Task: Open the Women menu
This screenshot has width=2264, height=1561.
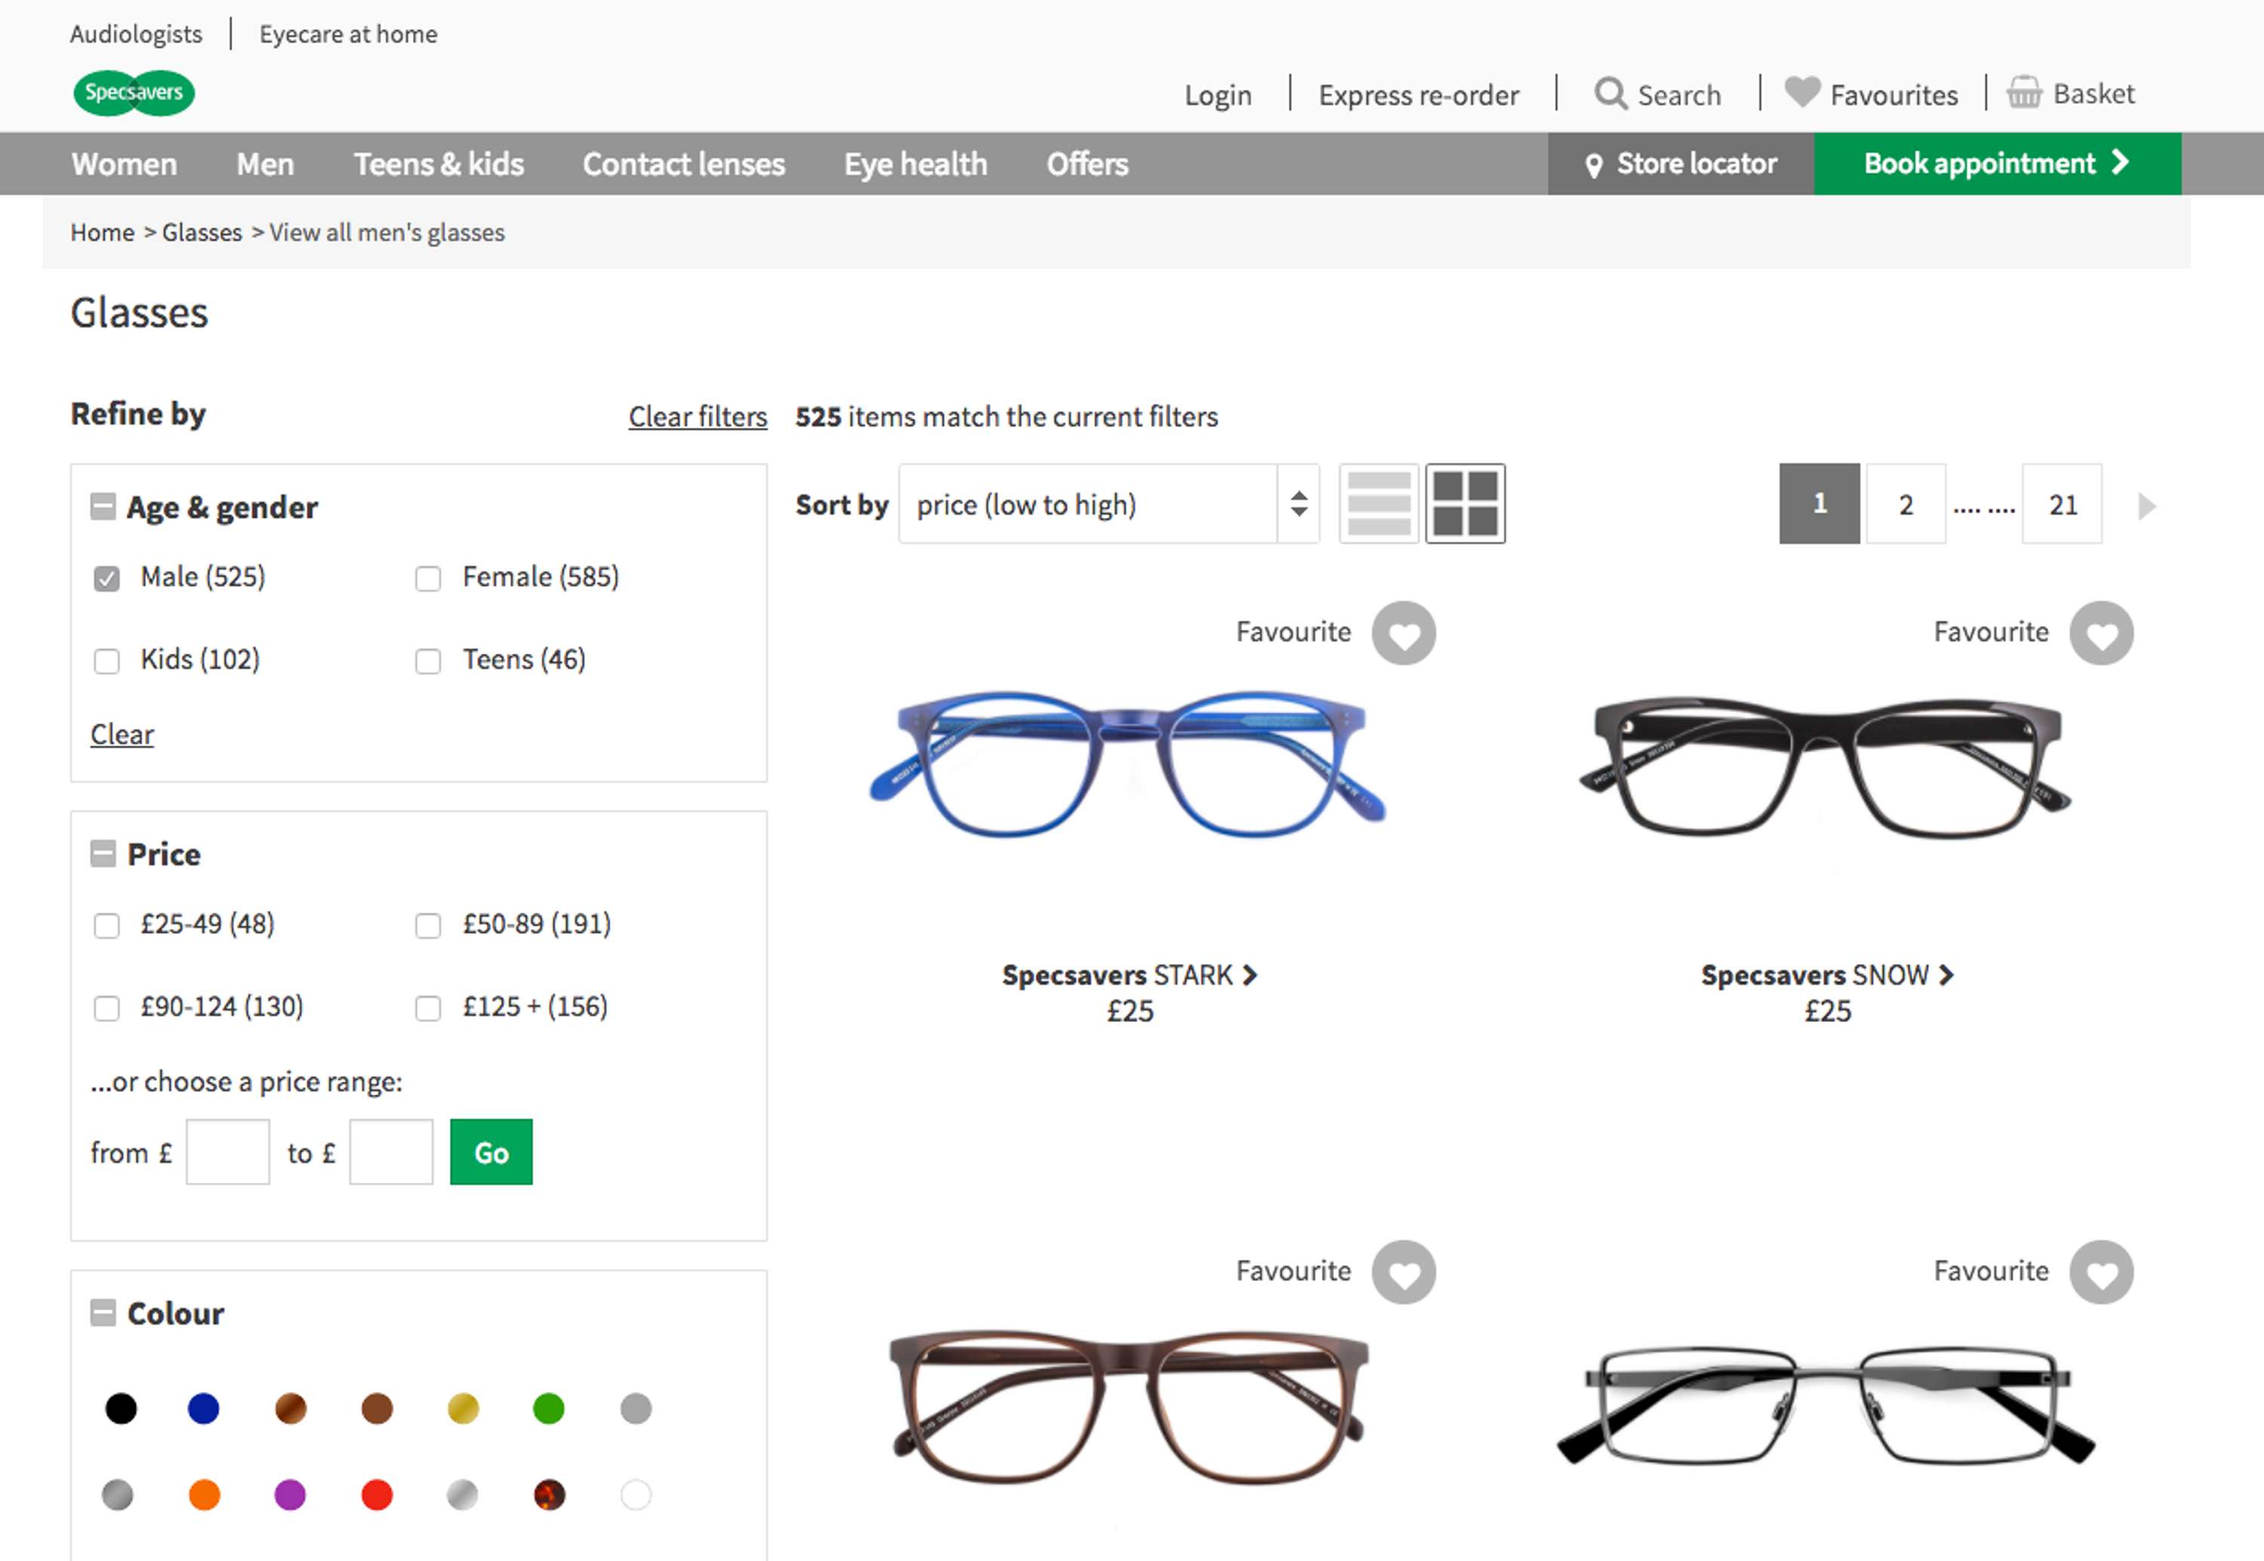Action: [125, 165]
